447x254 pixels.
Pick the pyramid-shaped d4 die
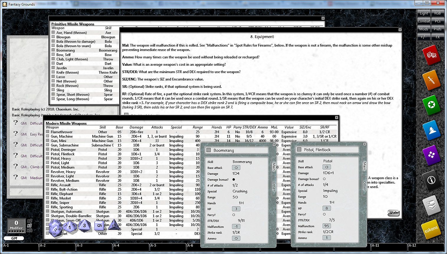114,225
